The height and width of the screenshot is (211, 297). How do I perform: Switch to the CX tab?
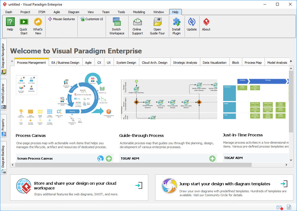[x=99, y=62]
